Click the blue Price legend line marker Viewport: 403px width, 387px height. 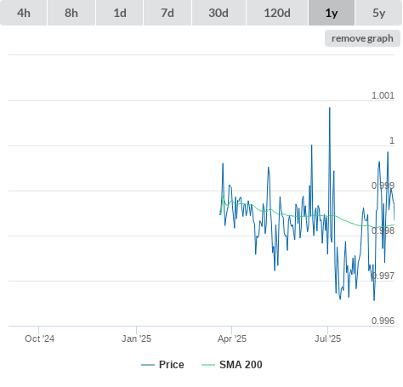148,365
